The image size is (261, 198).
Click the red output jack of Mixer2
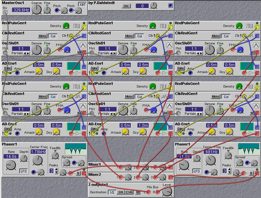point(171,177)
